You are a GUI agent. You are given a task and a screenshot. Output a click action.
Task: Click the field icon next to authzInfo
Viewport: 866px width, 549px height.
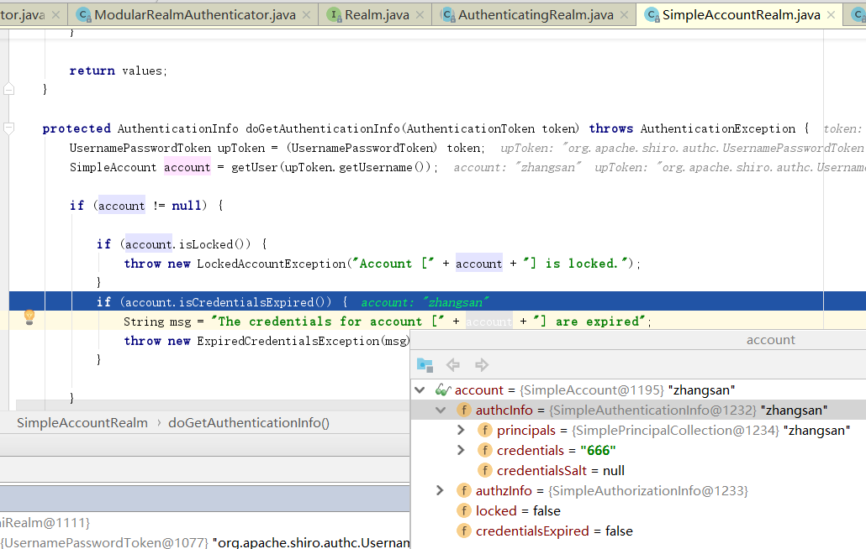point(464,490)
